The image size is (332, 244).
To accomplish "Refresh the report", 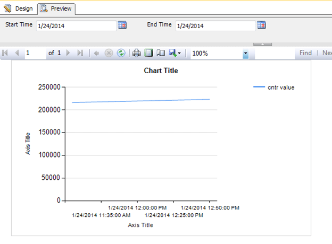I will (x=121, y=53).
